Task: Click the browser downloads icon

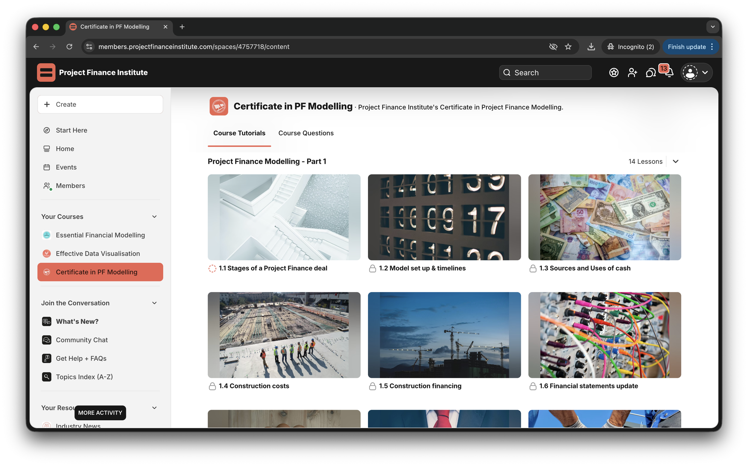Action: point(591,47)
